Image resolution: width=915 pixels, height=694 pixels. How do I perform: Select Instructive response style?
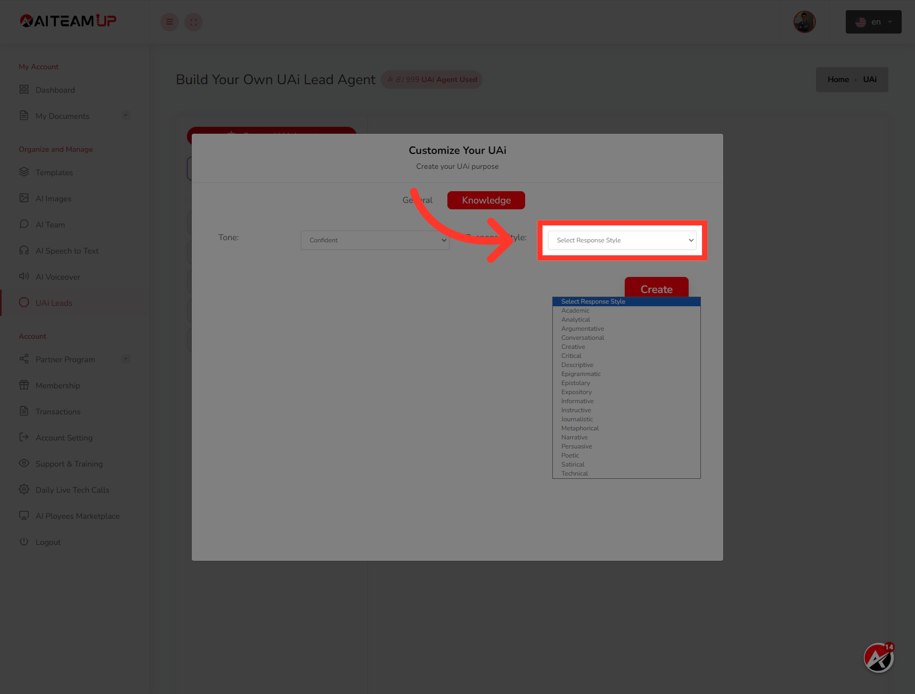[x=626, y=410]
